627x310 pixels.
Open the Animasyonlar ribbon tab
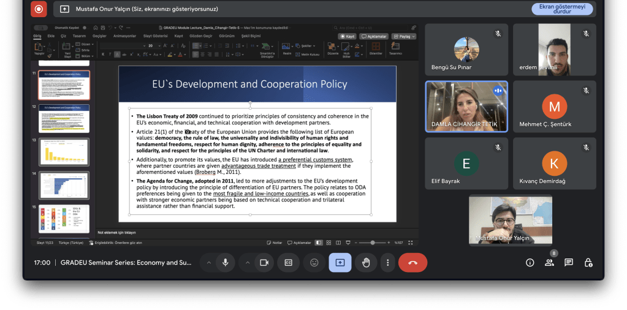(124, 36)
